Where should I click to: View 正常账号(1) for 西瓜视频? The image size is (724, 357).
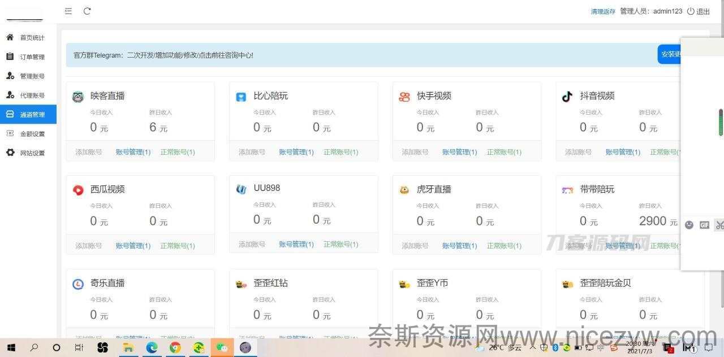[178, 246]
